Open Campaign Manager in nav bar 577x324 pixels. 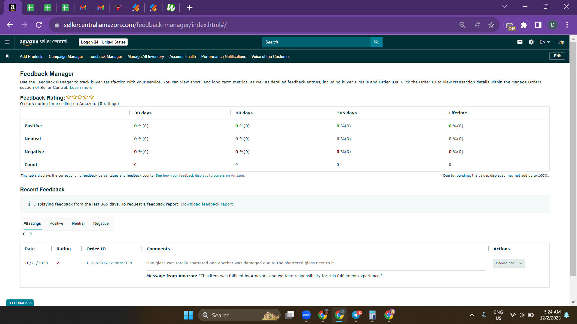(66, 56)
